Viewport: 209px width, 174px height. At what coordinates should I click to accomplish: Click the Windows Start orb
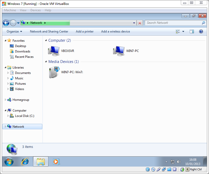[9, 161]
